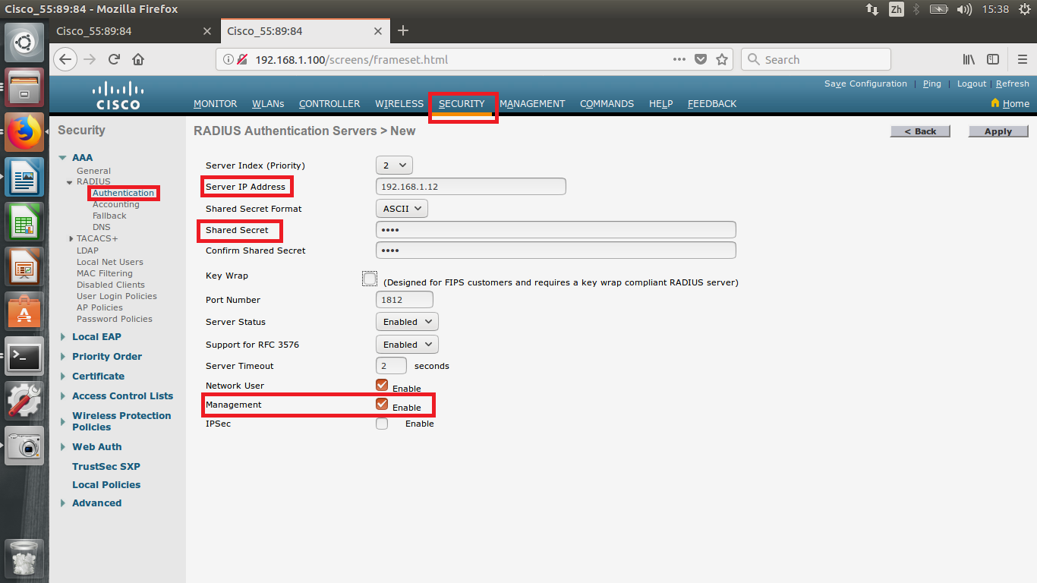This screenshot has height=583, width=1037.
Task: Open the Trash dock icon
Action: (x=24, y=559)
